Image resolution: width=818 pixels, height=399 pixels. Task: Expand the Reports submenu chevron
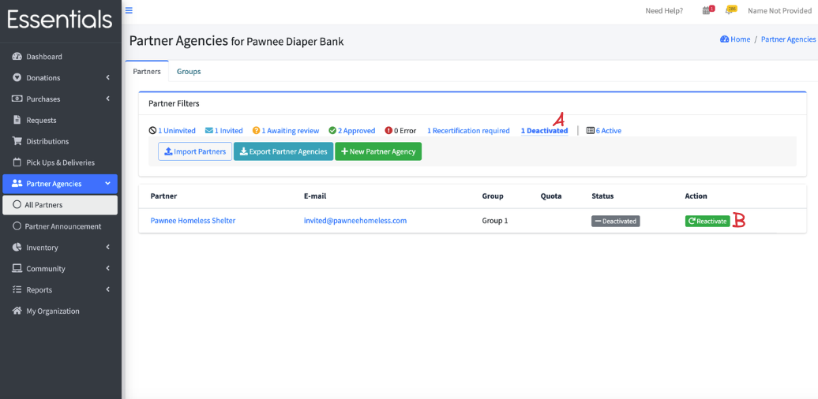108,289
